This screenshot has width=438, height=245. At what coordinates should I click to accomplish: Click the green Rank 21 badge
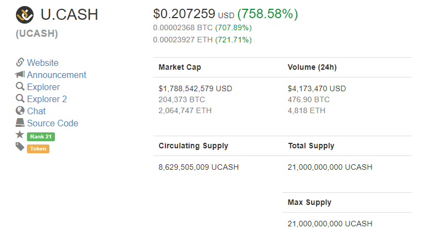41,137
